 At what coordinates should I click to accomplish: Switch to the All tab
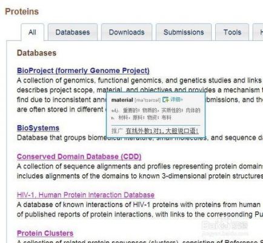32,32
